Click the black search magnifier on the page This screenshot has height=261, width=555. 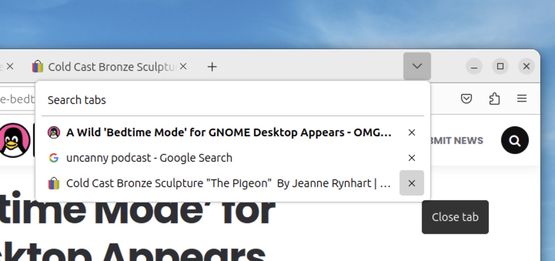coord(515,140)
